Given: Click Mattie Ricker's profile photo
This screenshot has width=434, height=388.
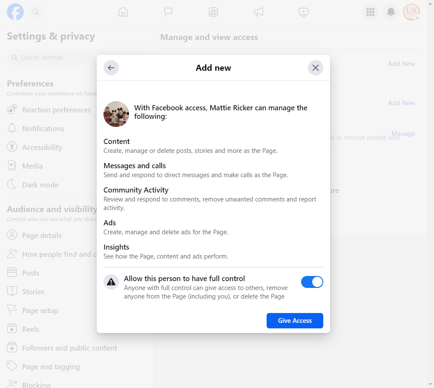Looking at the screenshot, I should point(116,114).
